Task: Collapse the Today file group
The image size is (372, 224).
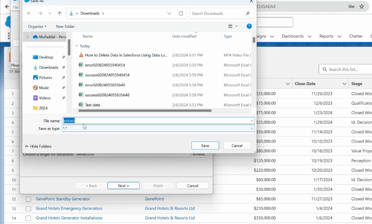Action: (77, 46)
